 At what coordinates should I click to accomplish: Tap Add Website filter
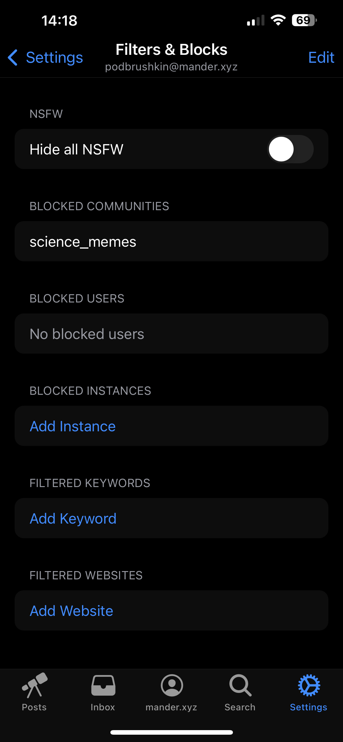pyautogui.click(x=72, y=611)
